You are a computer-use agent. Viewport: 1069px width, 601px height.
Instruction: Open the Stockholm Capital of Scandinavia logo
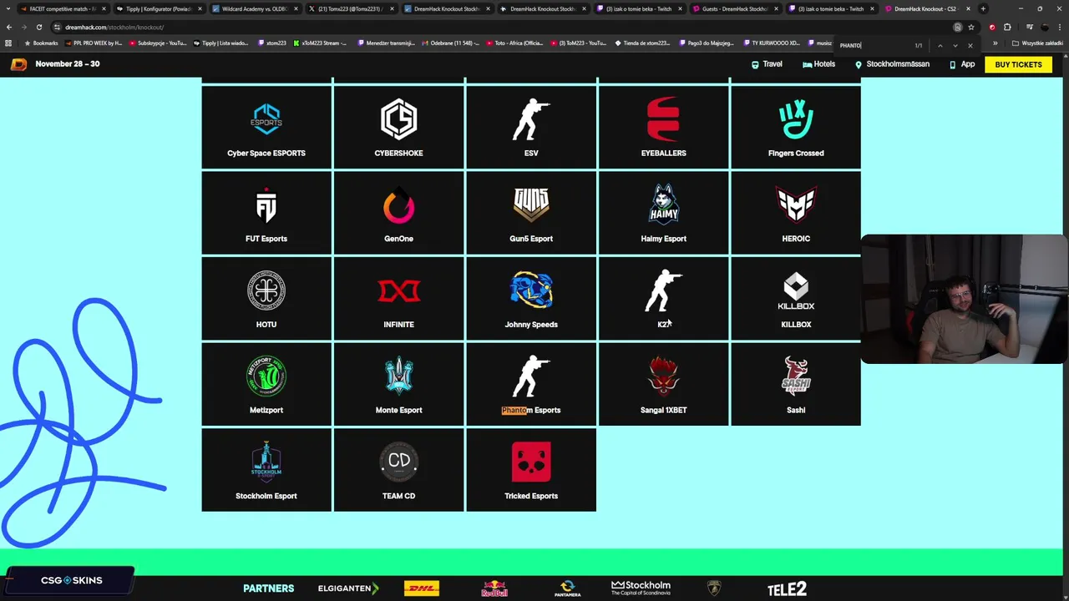(x=641, y=588)
